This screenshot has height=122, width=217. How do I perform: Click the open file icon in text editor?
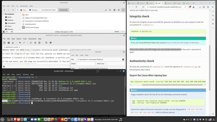click(9, 43)
